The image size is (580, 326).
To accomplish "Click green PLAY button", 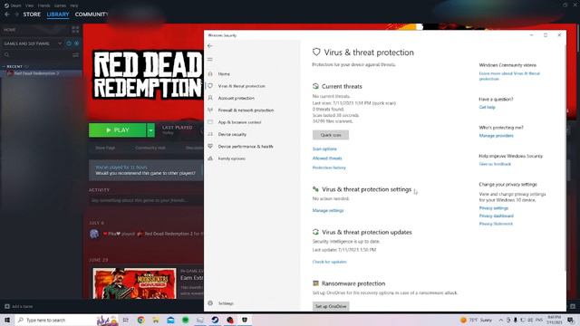I will pos(117,130).
